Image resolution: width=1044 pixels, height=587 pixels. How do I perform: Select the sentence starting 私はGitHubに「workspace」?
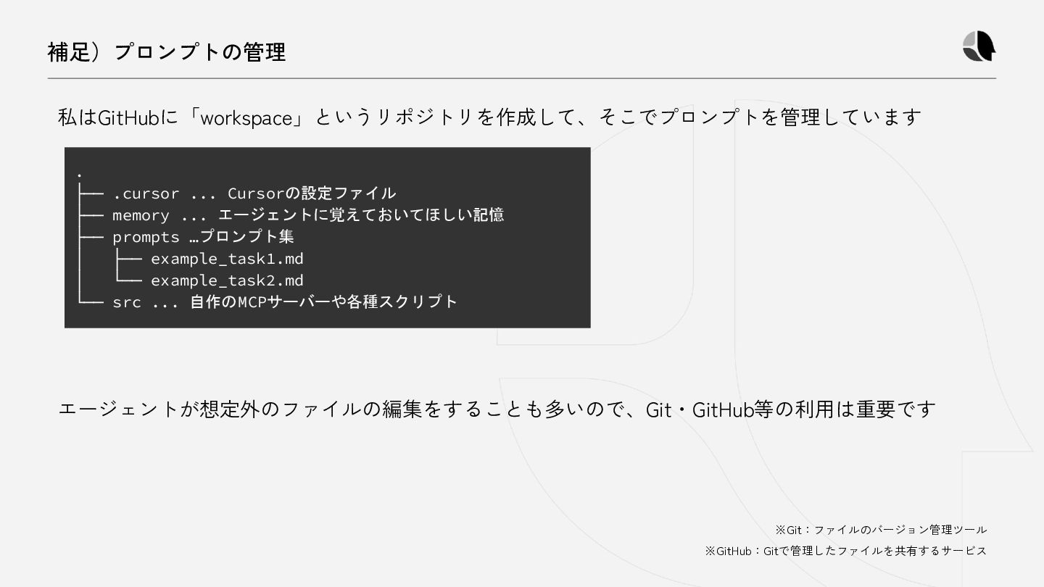coord(489,117)
